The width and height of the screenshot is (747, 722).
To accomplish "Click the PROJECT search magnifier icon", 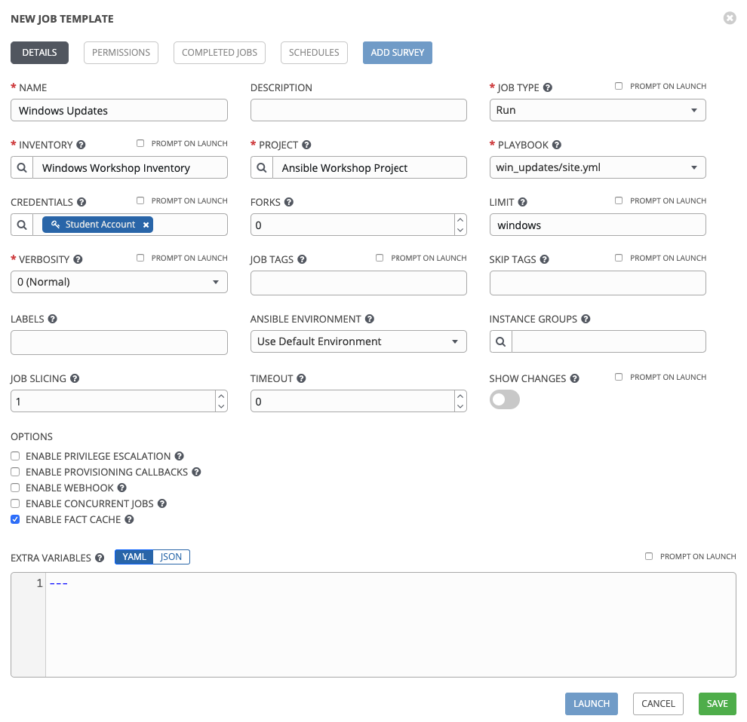I will click(261, 167).
